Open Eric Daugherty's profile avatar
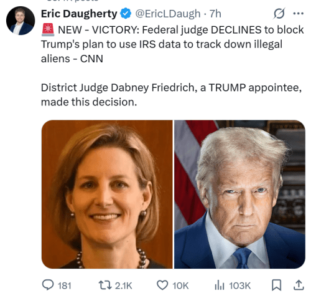Image resolution: width=311 pixels, height=298 pixels. coord(21,21)
